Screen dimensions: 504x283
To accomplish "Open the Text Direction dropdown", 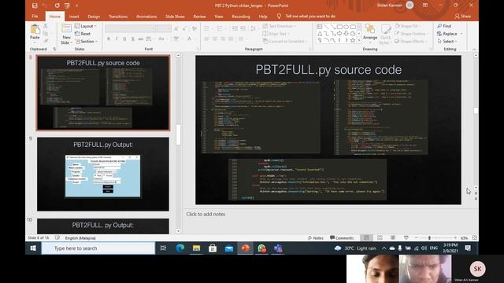I will 280,26.
